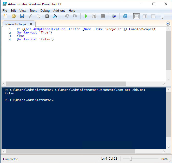
Task: Start PowerShell.exe in separate window icon
Action: tap(125, 16)
